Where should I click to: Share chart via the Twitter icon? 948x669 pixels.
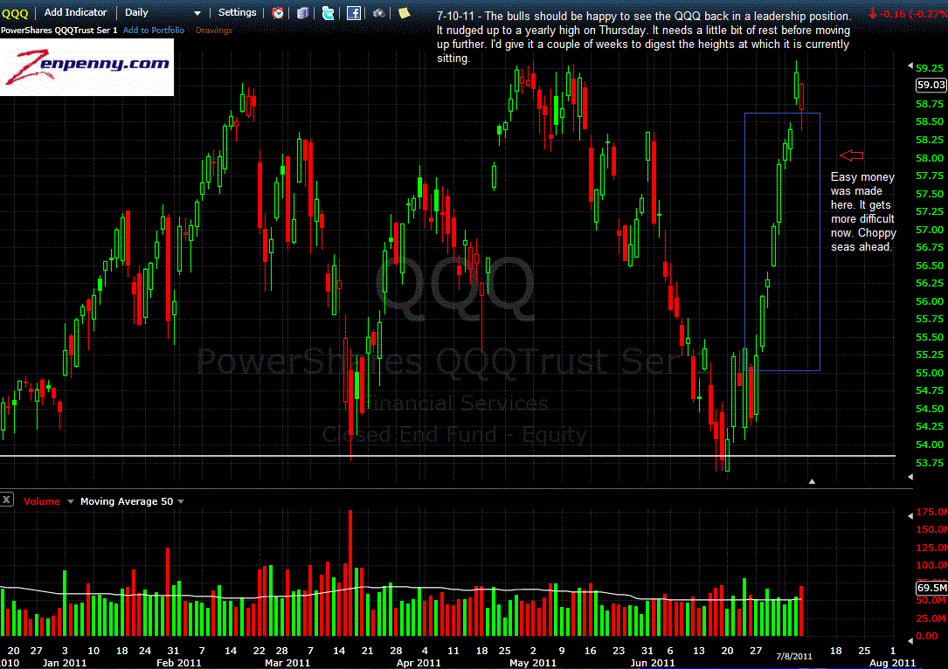coord(329,13)
